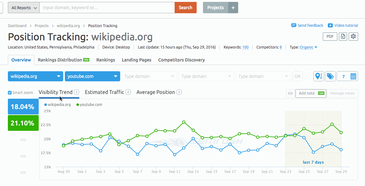Open the location filter pin icon
365x186 pixels.
(319, 76)
